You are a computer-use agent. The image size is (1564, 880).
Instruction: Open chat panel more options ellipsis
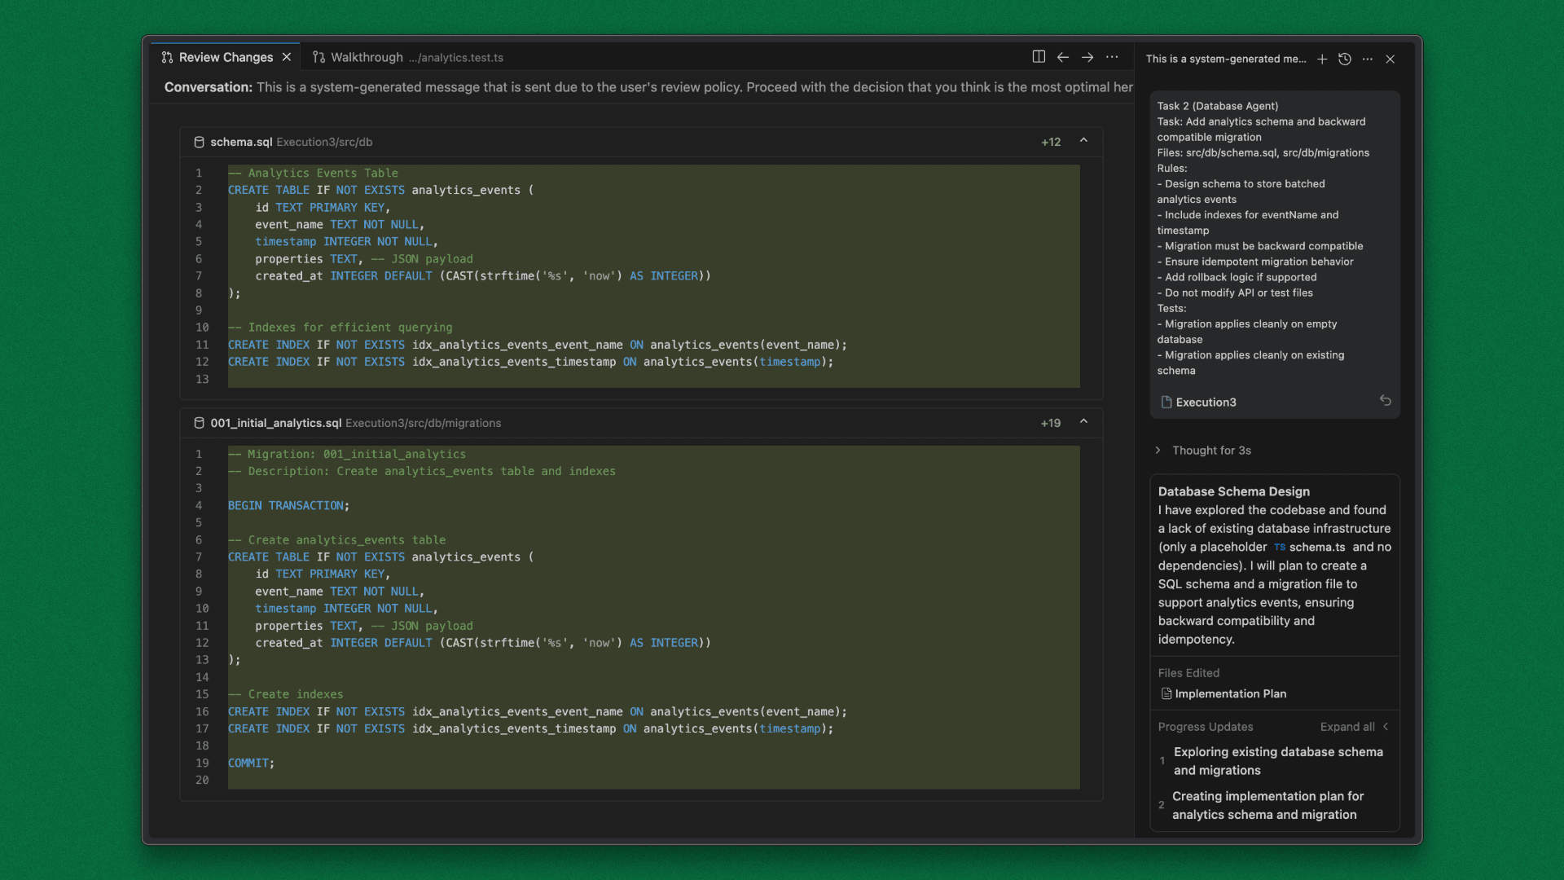1368,59
